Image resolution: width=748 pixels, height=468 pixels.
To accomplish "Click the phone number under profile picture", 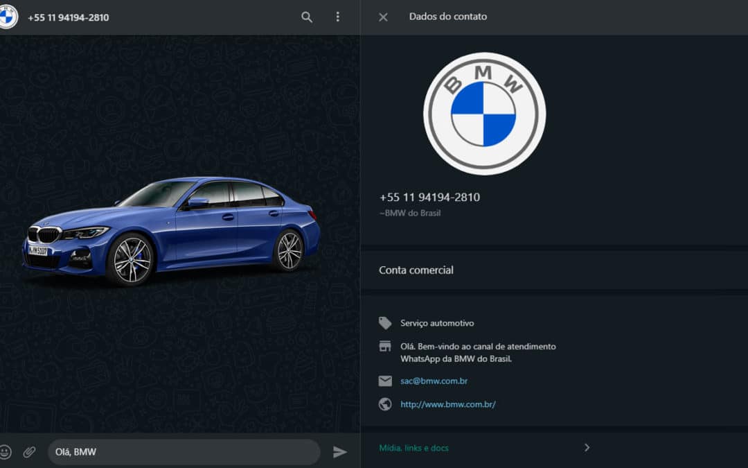I will [x=429, y=197].
